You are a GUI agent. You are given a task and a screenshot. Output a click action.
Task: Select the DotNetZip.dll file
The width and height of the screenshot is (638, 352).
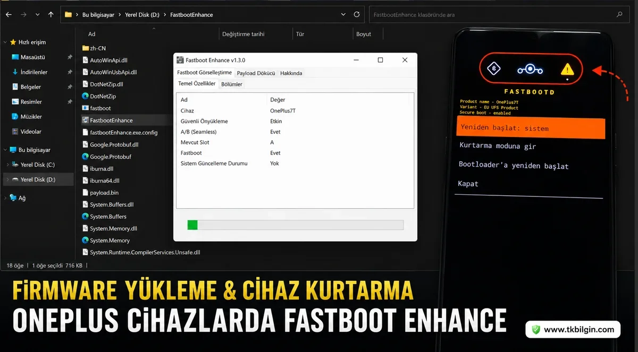click(x=103, y=84)
